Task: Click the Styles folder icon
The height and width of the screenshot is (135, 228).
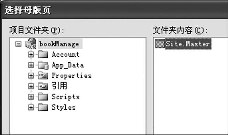Action: click(x=43, y=108)
